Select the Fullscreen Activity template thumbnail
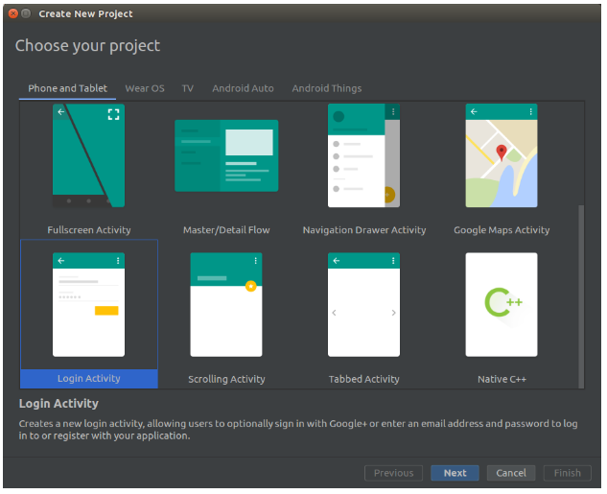This screenshot has height=494, width=607. pyautogui.click(x=88, y=155)
